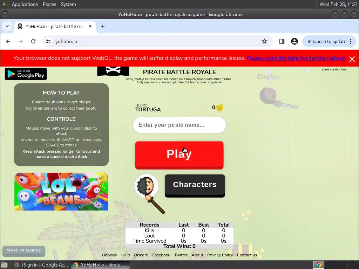The image size is (359, 269).
Task: Open the LOL Beans.io ad banner
Action: tap(61, 192)
